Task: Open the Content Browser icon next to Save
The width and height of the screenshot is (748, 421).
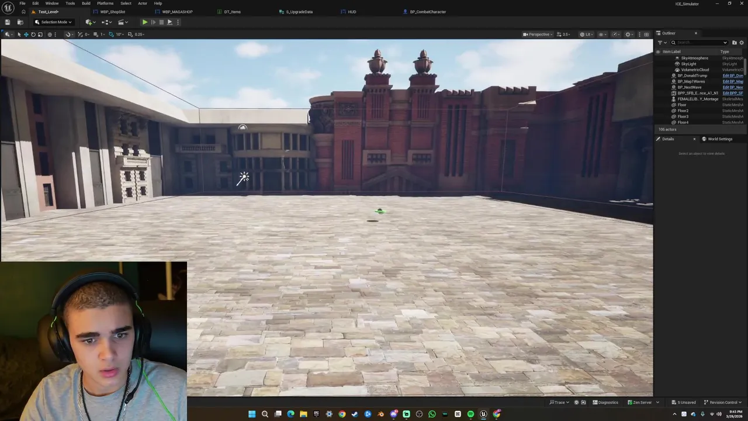Action: (20, 22)
